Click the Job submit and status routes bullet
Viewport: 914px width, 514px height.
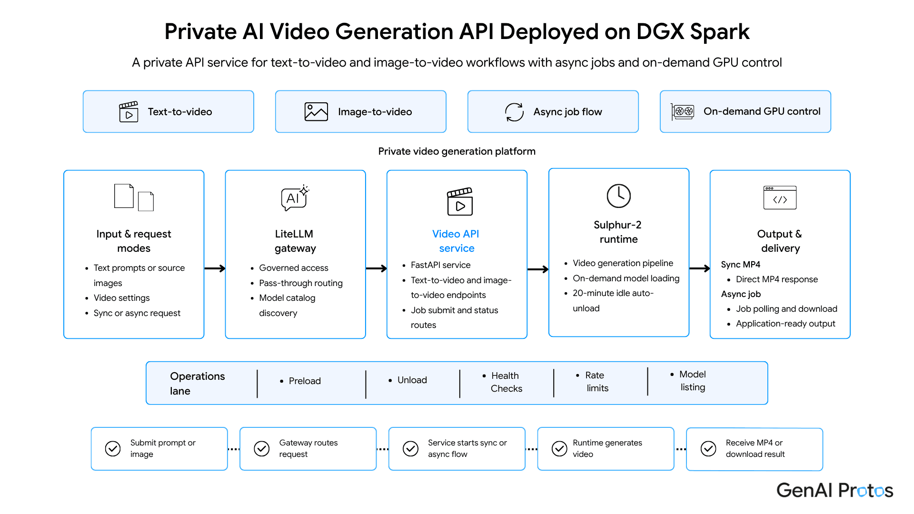coord(454,317)
